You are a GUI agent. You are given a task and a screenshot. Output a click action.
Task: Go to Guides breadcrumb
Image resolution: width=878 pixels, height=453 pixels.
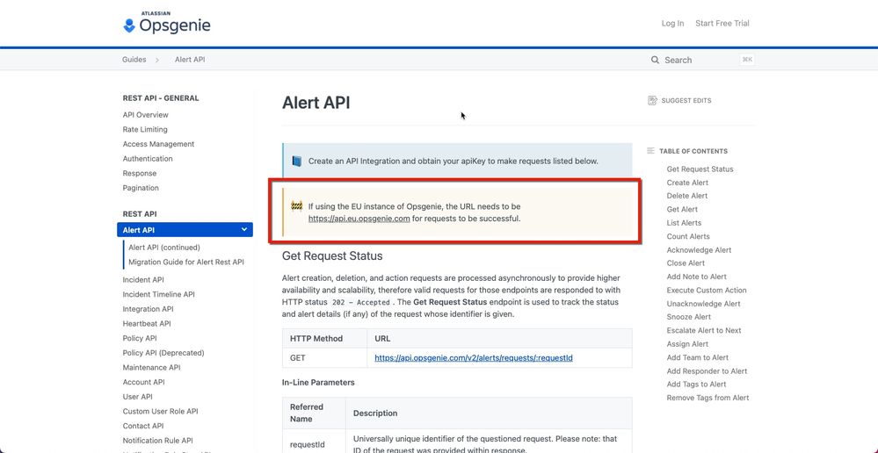tap(134, 60)
